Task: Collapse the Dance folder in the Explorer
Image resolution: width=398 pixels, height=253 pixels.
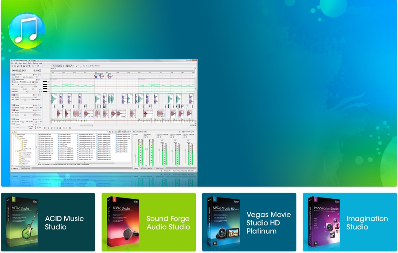Action: 16,136
